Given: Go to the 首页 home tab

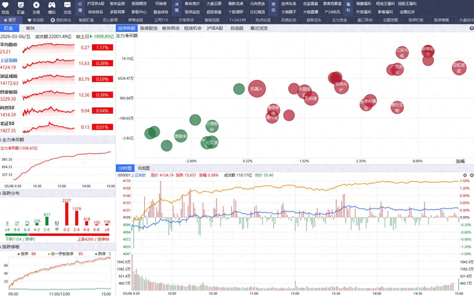Looking at the screenshot, I should (10, 20).
